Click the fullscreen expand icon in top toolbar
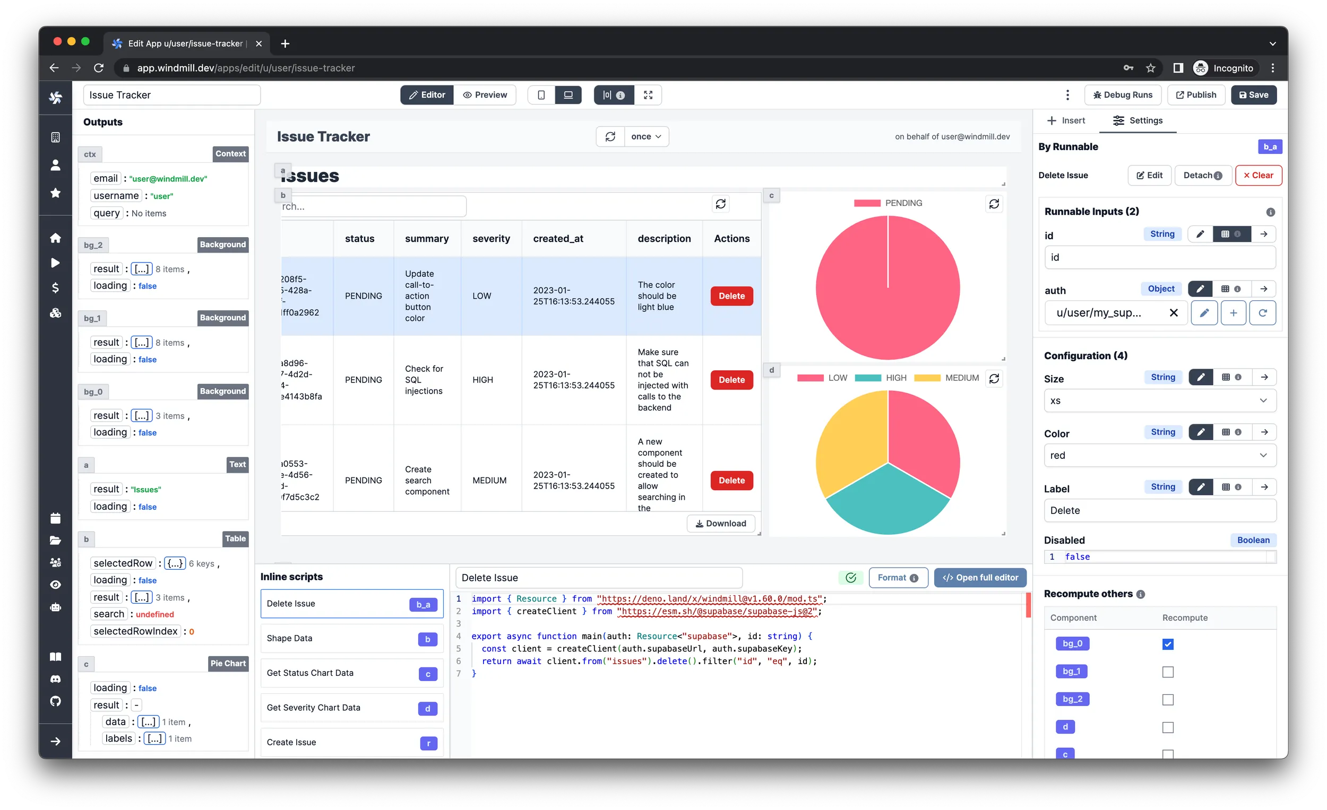 648,95
